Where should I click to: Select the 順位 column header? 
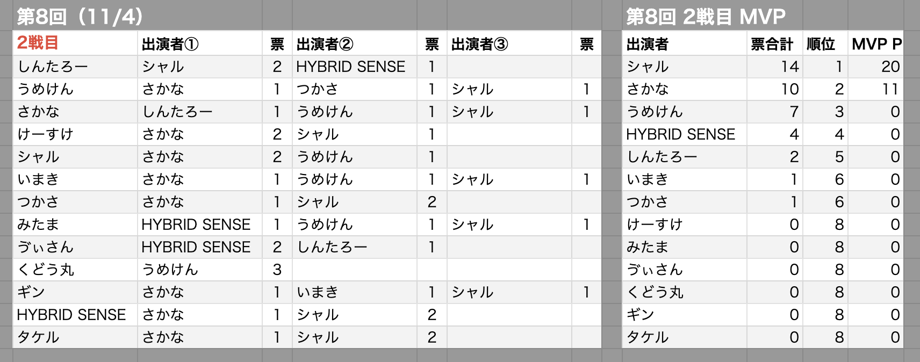tap(821, 44)
